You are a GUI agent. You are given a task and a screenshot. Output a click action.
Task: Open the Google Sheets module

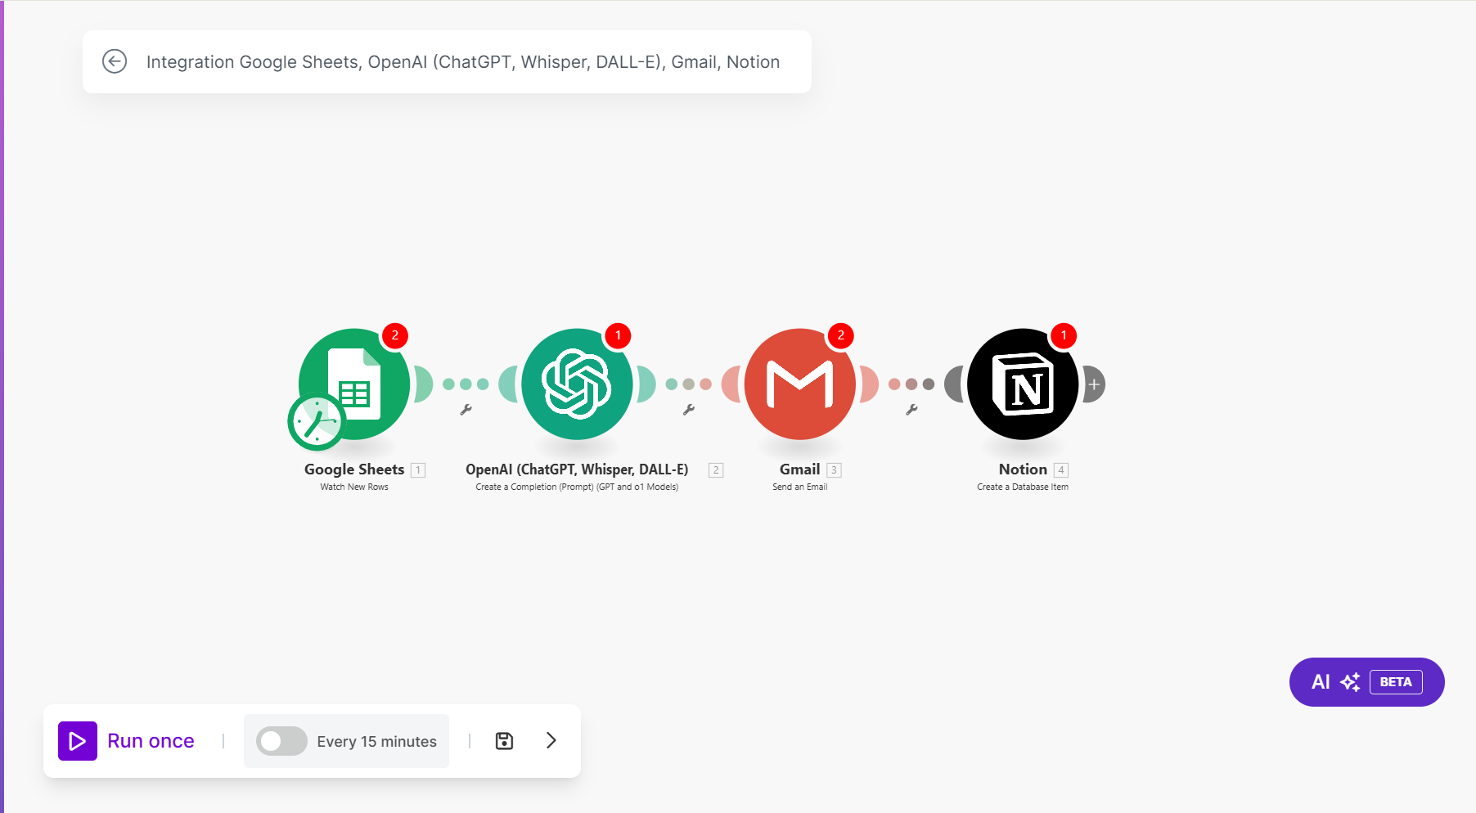pyautogui.click(x=354, y=384)
